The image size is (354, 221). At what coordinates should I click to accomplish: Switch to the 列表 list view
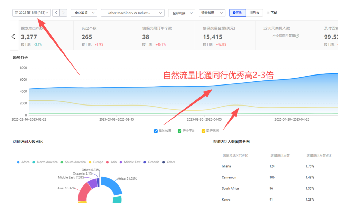pos(255,13)
